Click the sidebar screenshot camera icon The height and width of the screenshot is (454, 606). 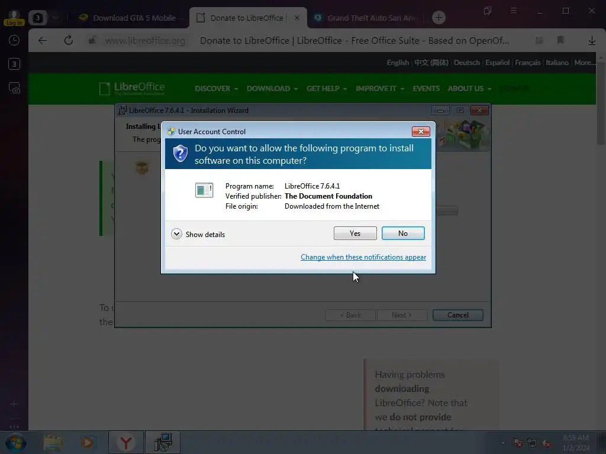coord(14,89)
